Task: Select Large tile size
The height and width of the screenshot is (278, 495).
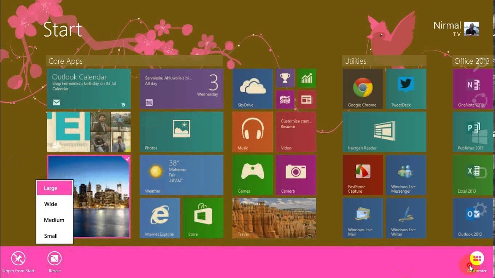Action: point(55,188)
